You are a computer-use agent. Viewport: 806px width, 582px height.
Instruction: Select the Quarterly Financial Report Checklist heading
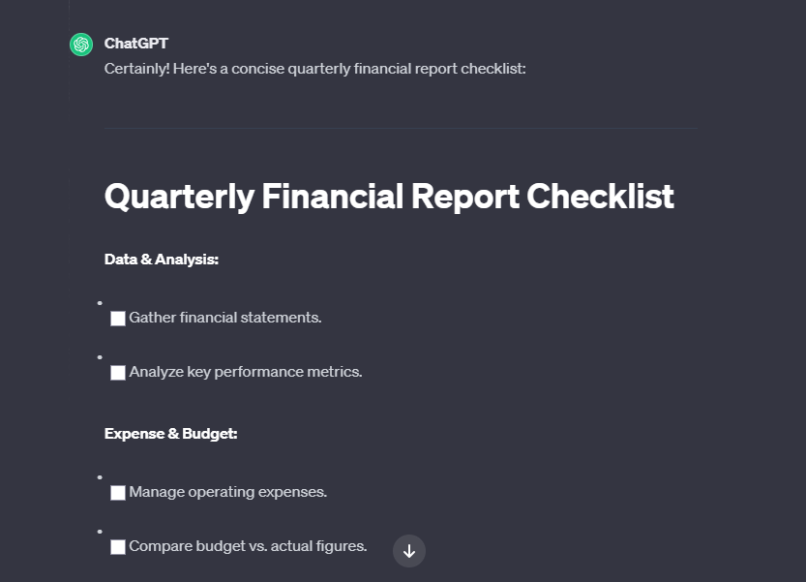(x=389, y=197)
